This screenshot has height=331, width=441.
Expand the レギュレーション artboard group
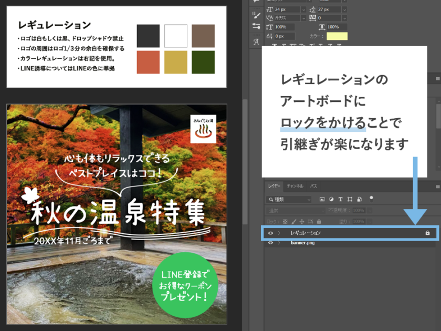(280, 233)
